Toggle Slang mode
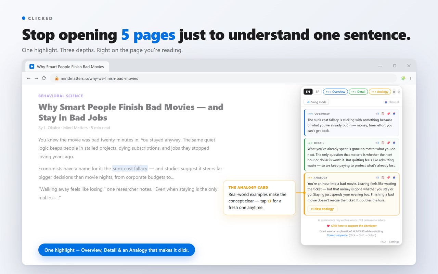The height and width of the screenshot is (274, 438). coord(316,102)
